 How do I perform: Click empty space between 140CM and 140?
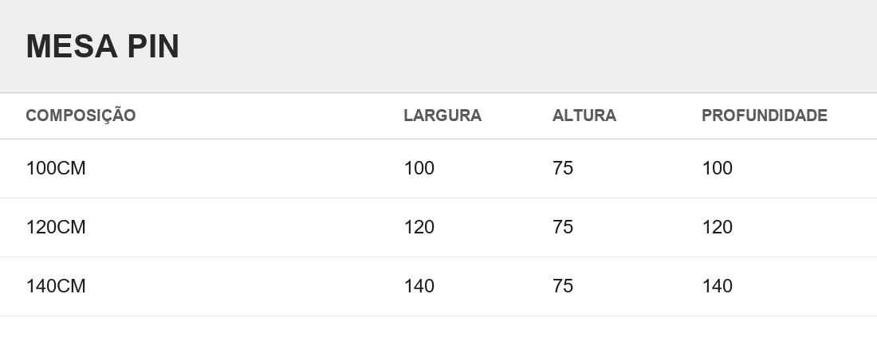245,286
